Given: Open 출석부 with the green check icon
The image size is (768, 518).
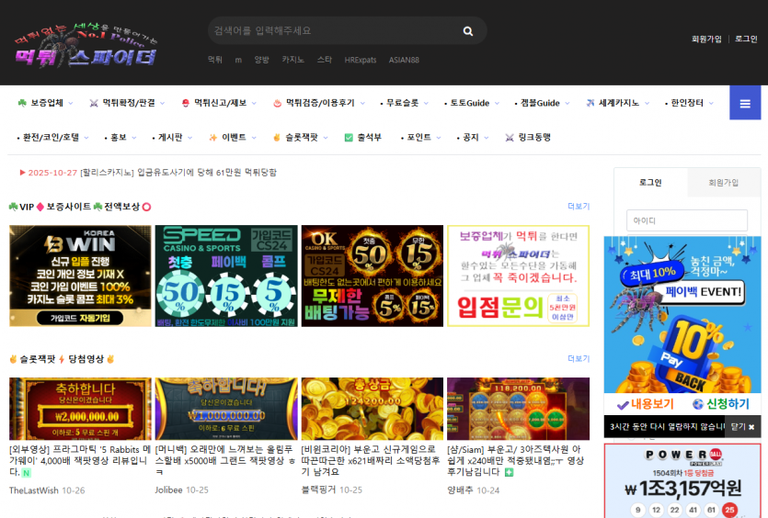Looking at the screenshot, I should point(362,137).
